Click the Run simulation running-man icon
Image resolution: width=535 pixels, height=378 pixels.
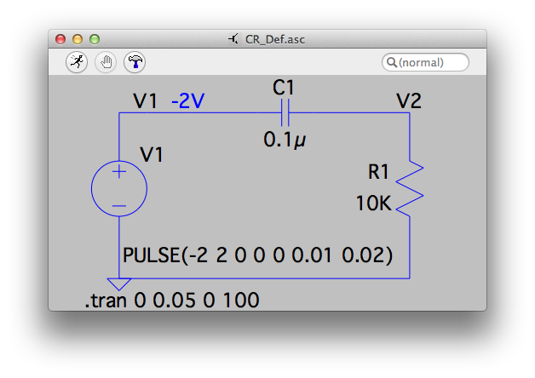click(77, 62)
